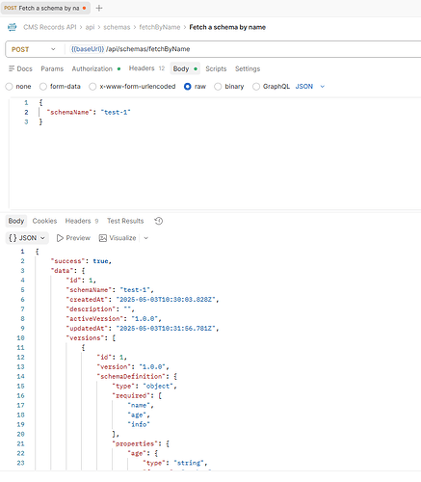
Task: Click the "required" line in response
Action: [137, 396]
